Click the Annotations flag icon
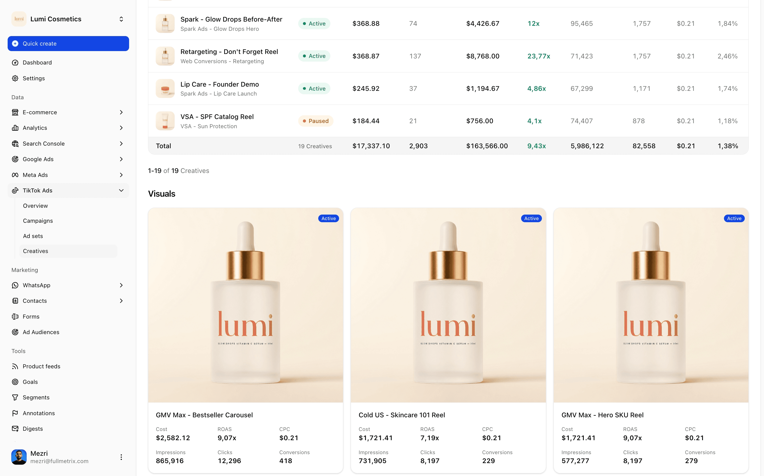Image resolution: width=764 pixels, height=476 pixels. (x=15, y=413)
